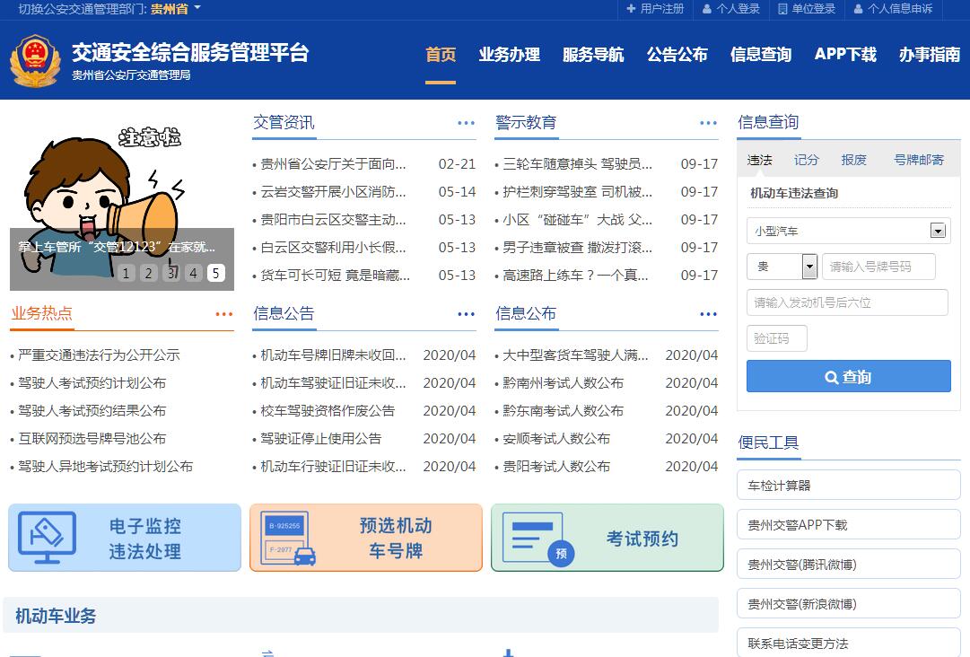
Task: Expand the 贵州省 department switcher dropdown
Action: 176,9
